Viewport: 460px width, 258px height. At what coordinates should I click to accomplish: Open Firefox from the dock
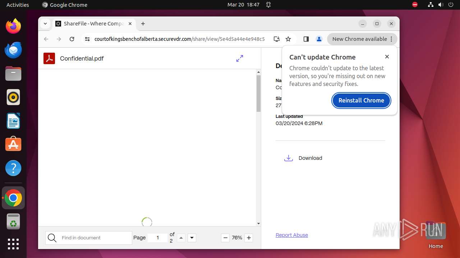coord(13,26)
